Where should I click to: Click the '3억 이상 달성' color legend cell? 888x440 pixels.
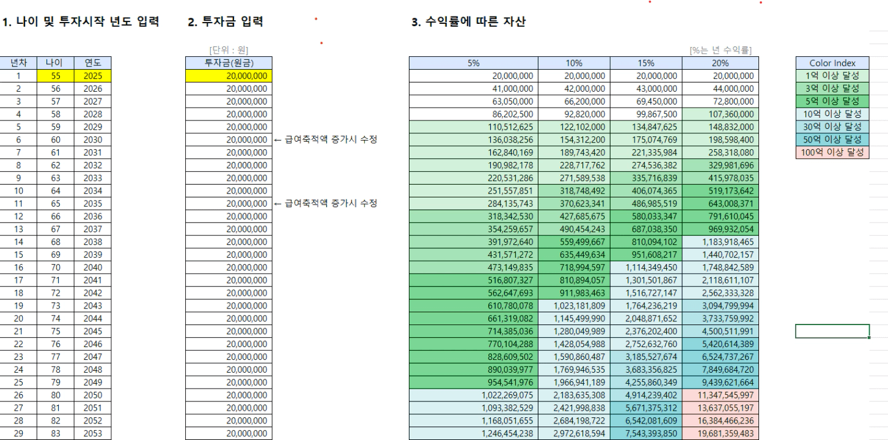832,89
